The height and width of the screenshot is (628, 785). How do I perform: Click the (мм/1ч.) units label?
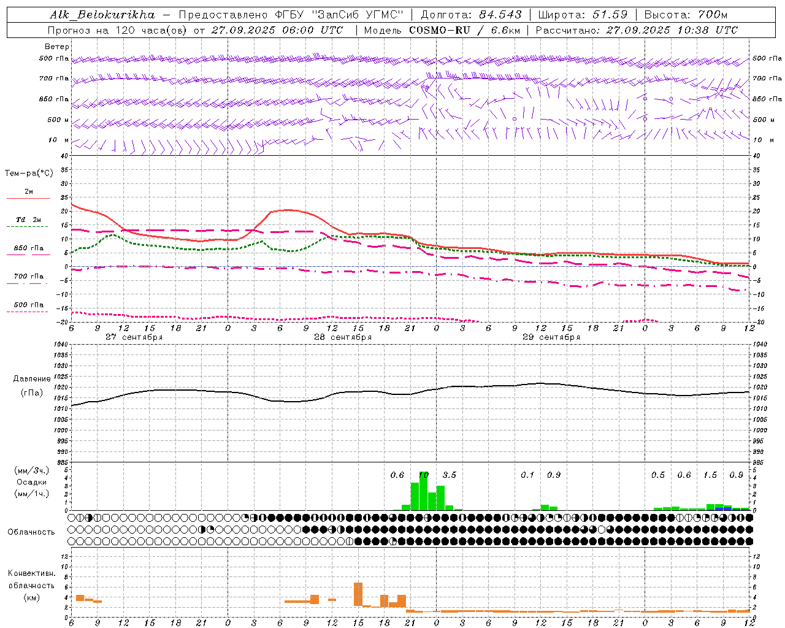tap(31, 493)
